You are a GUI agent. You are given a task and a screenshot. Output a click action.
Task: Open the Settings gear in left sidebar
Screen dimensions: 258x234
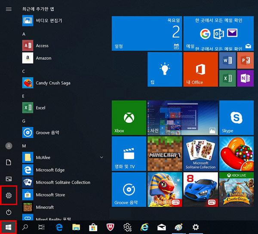[9, 196]
